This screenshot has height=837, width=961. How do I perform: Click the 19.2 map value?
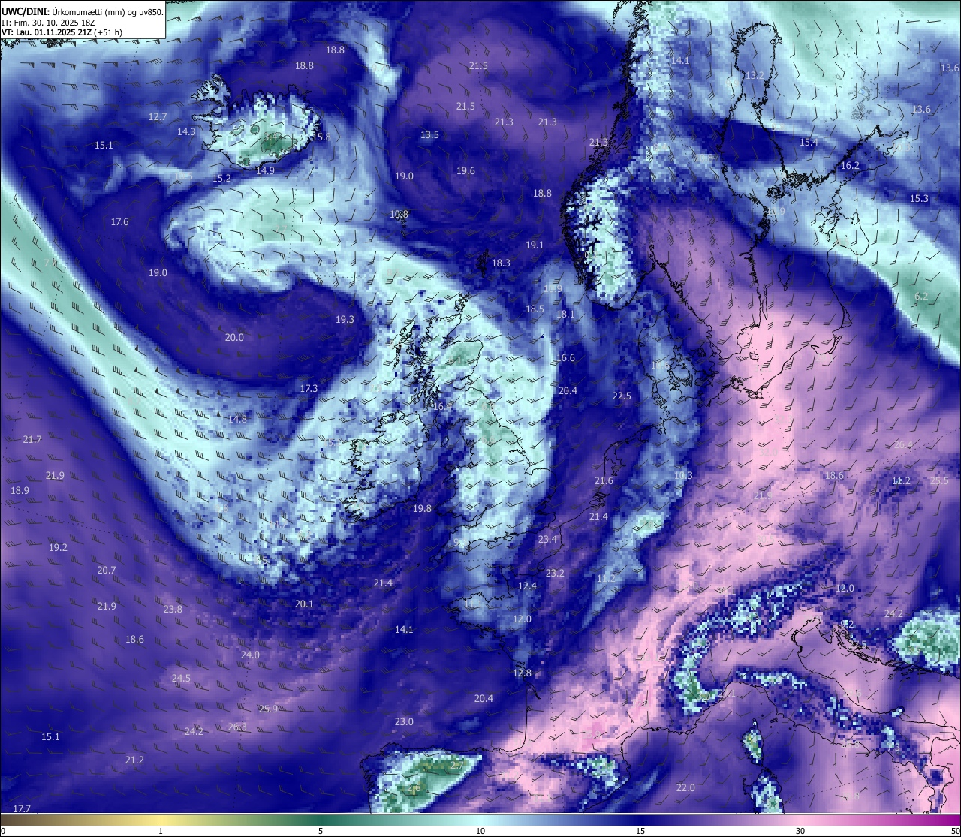[x=58, y=547]
